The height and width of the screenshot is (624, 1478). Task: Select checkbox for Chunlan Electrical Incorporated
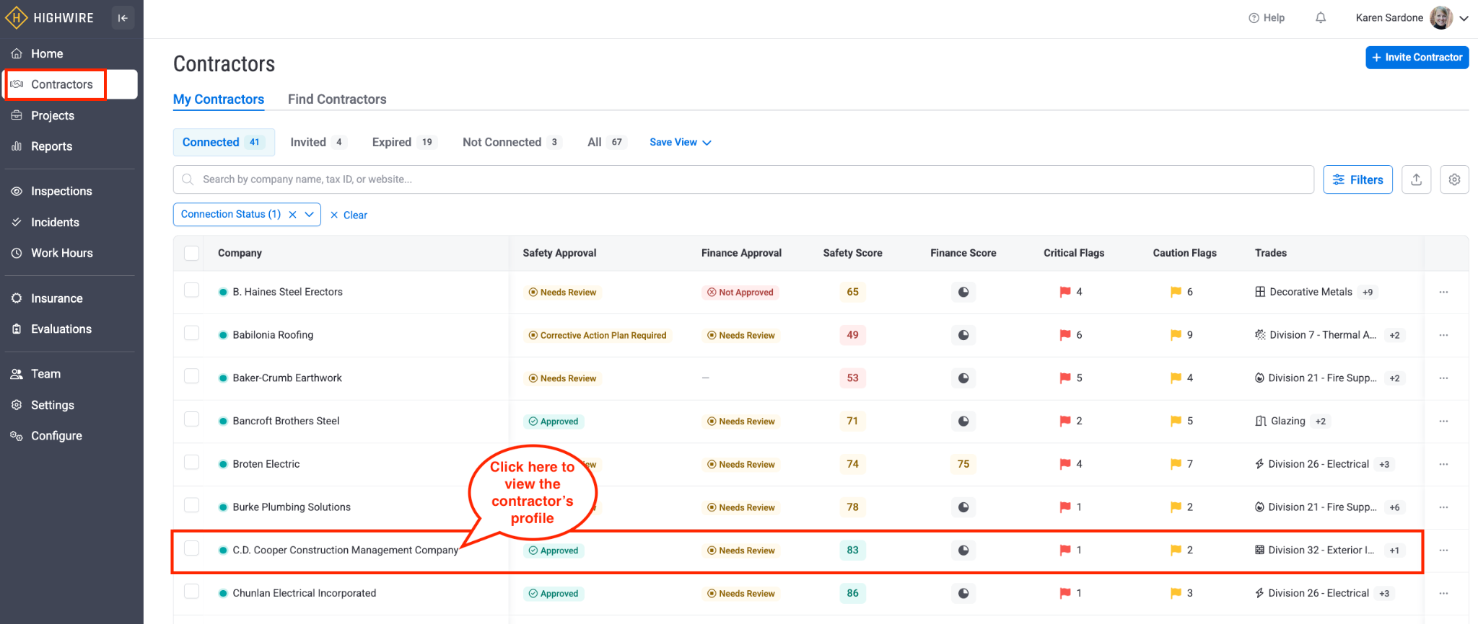pos(191,592)
